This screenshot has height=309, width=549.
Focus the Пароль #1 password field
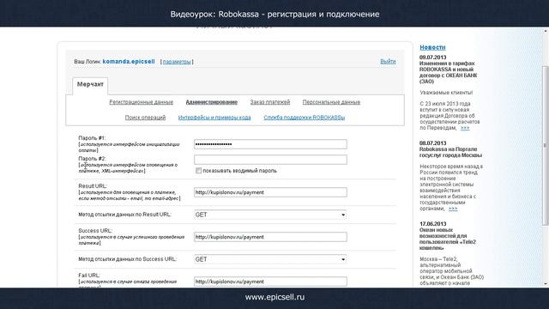tap(270, 144)
